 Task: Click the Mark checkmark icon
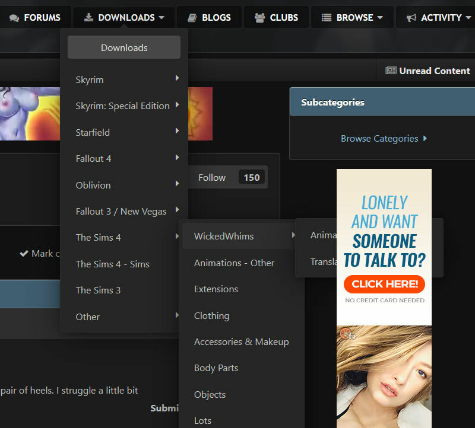(x=24, y=254)
